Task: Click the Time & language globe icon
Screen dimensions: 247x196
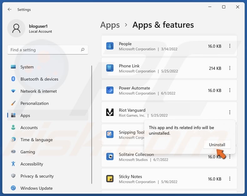Action: point(13,140)
